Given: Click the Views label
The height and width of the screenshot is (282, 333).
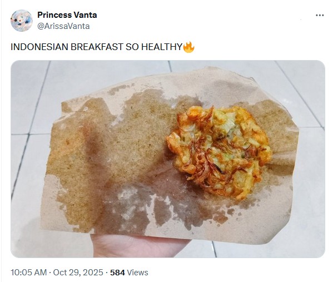Looking at the screenshot, I should [x=137, y=273].
